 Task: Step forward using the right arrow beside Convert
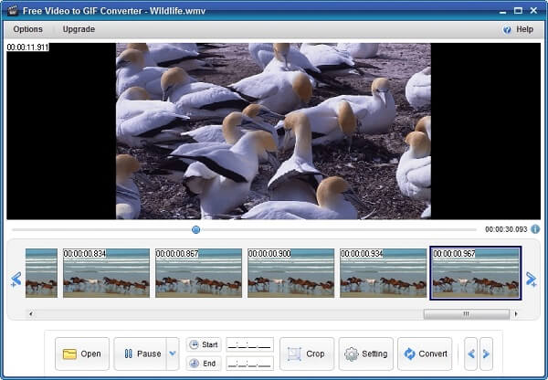(486, 354)
